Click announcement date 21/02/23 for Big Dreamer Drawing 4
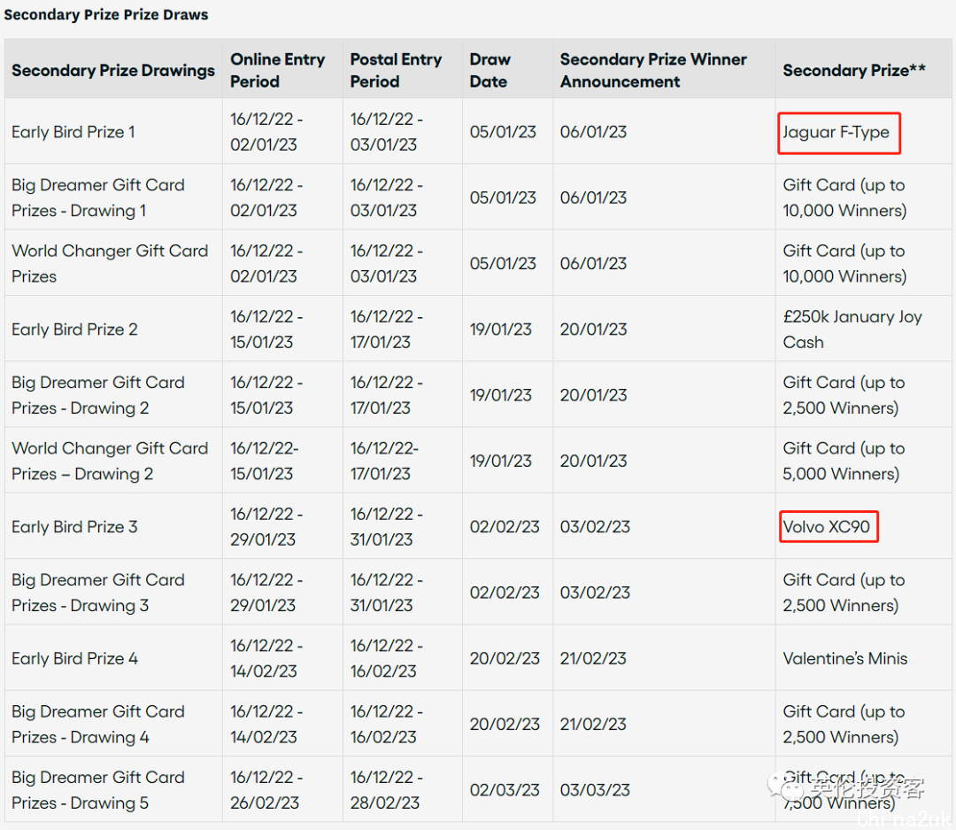 click(593, 725)
